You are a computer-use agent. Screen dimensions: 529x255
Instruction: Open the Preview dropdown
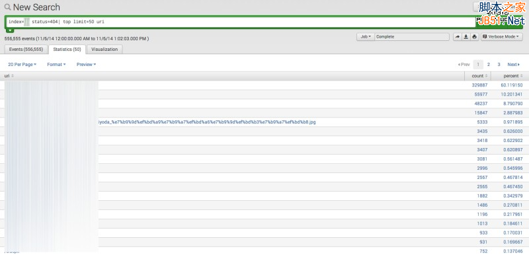(x=87, y=64)
